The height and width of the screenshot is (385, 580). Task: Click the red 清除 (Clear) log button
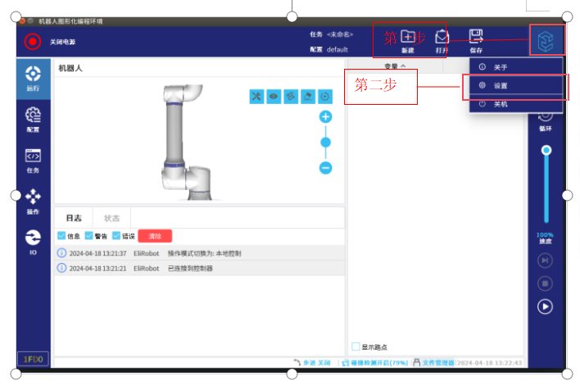(154, 236)
